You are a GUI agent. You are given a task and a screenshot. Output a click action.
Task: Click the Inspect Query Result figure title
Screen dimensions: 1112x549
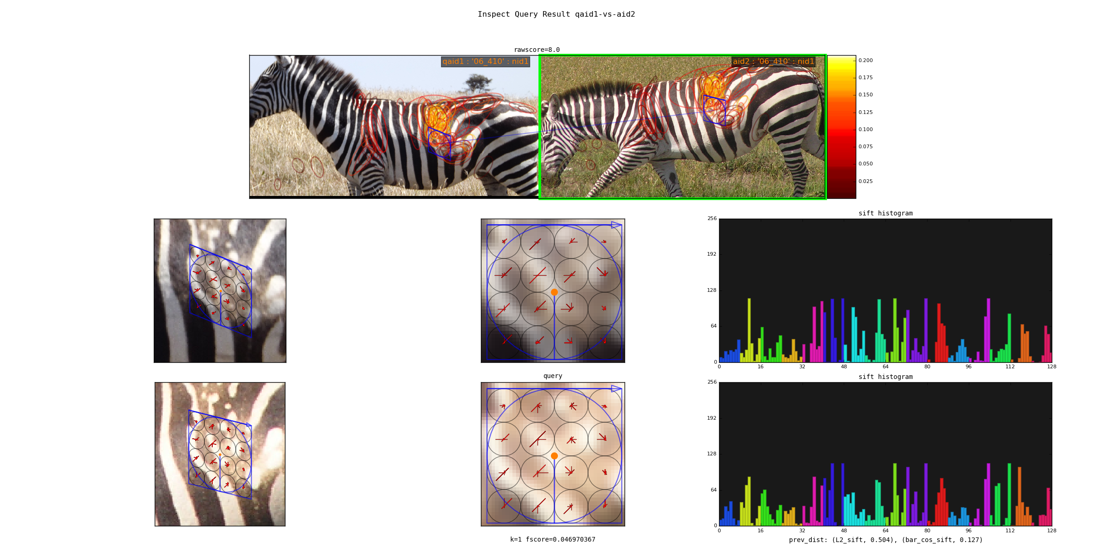556,14
